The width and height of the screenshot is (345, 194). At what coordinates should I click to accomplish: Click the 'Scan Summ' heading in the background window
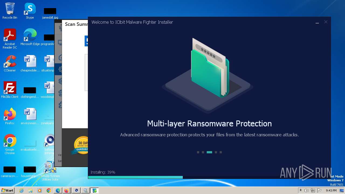click(77, 24)
